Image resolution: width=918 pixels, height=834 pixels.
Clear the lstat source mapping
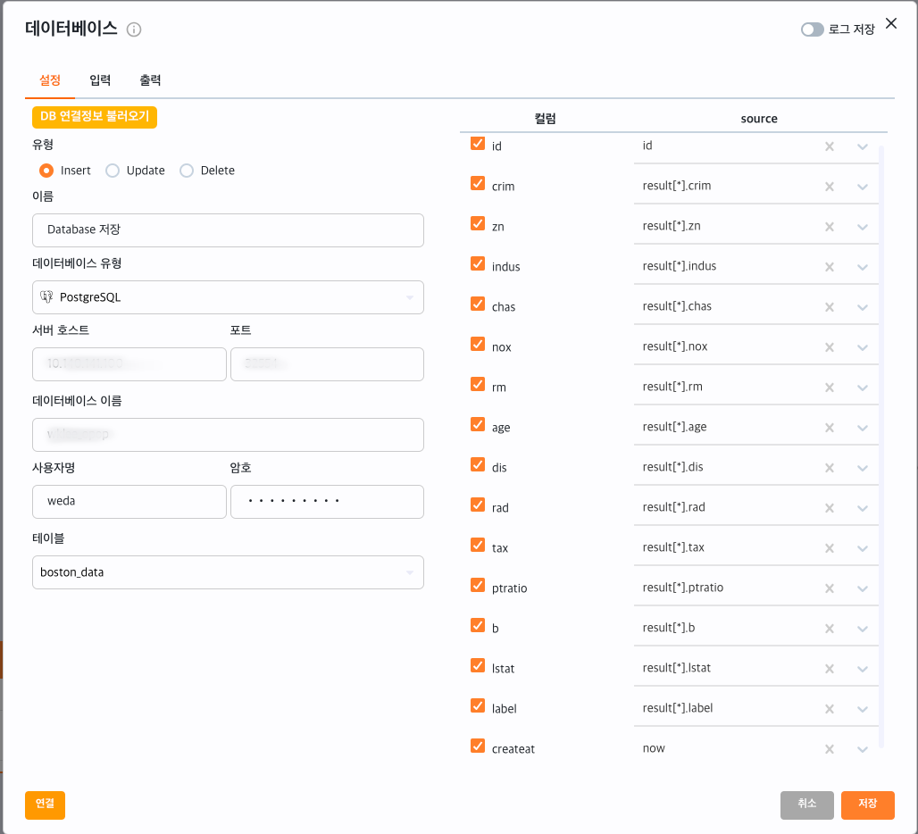pos(830,669)
